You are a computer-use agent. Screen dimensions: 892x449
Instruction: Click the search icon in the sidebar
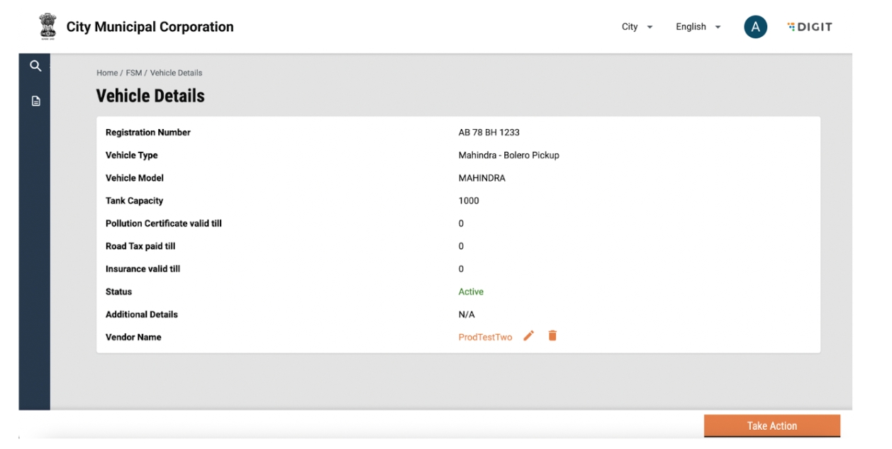coord(35,67)
